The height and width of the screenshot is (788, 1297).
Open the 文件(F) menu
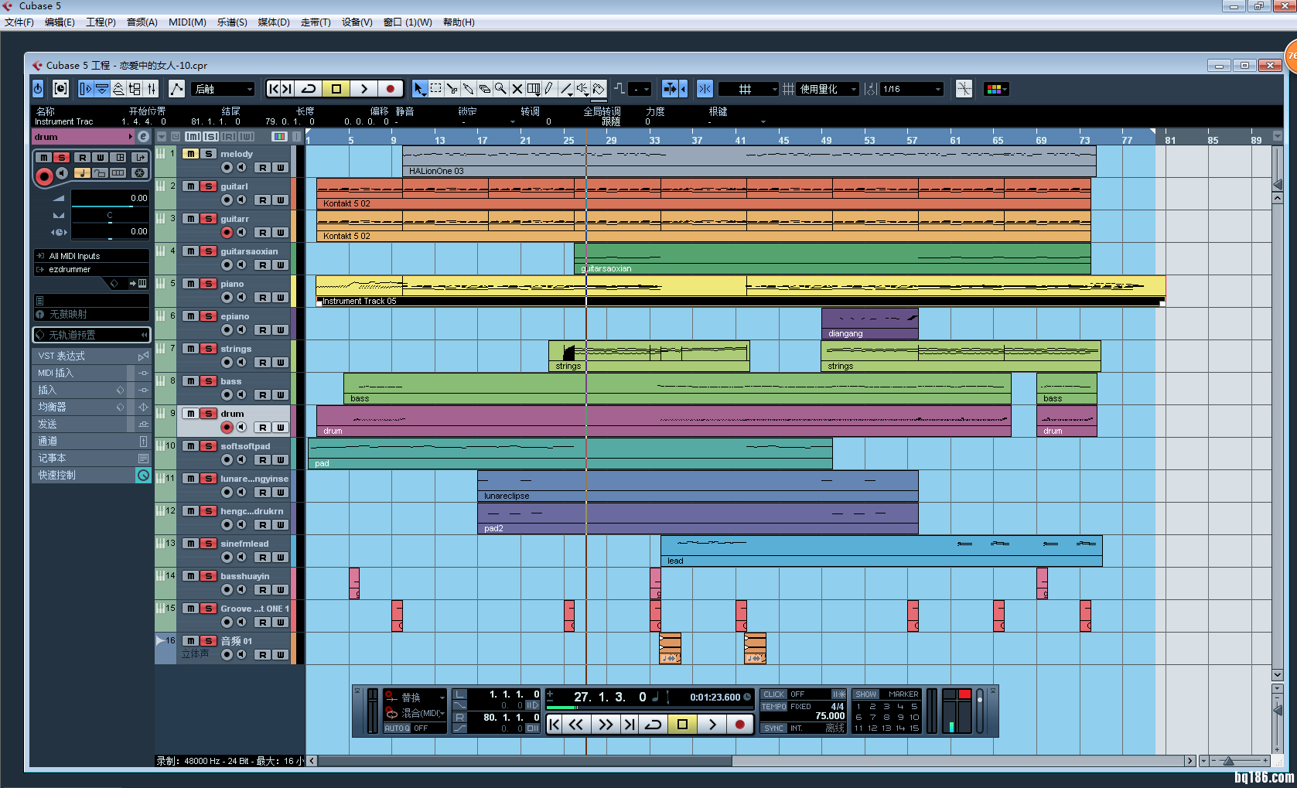click(x=19, y=22)
